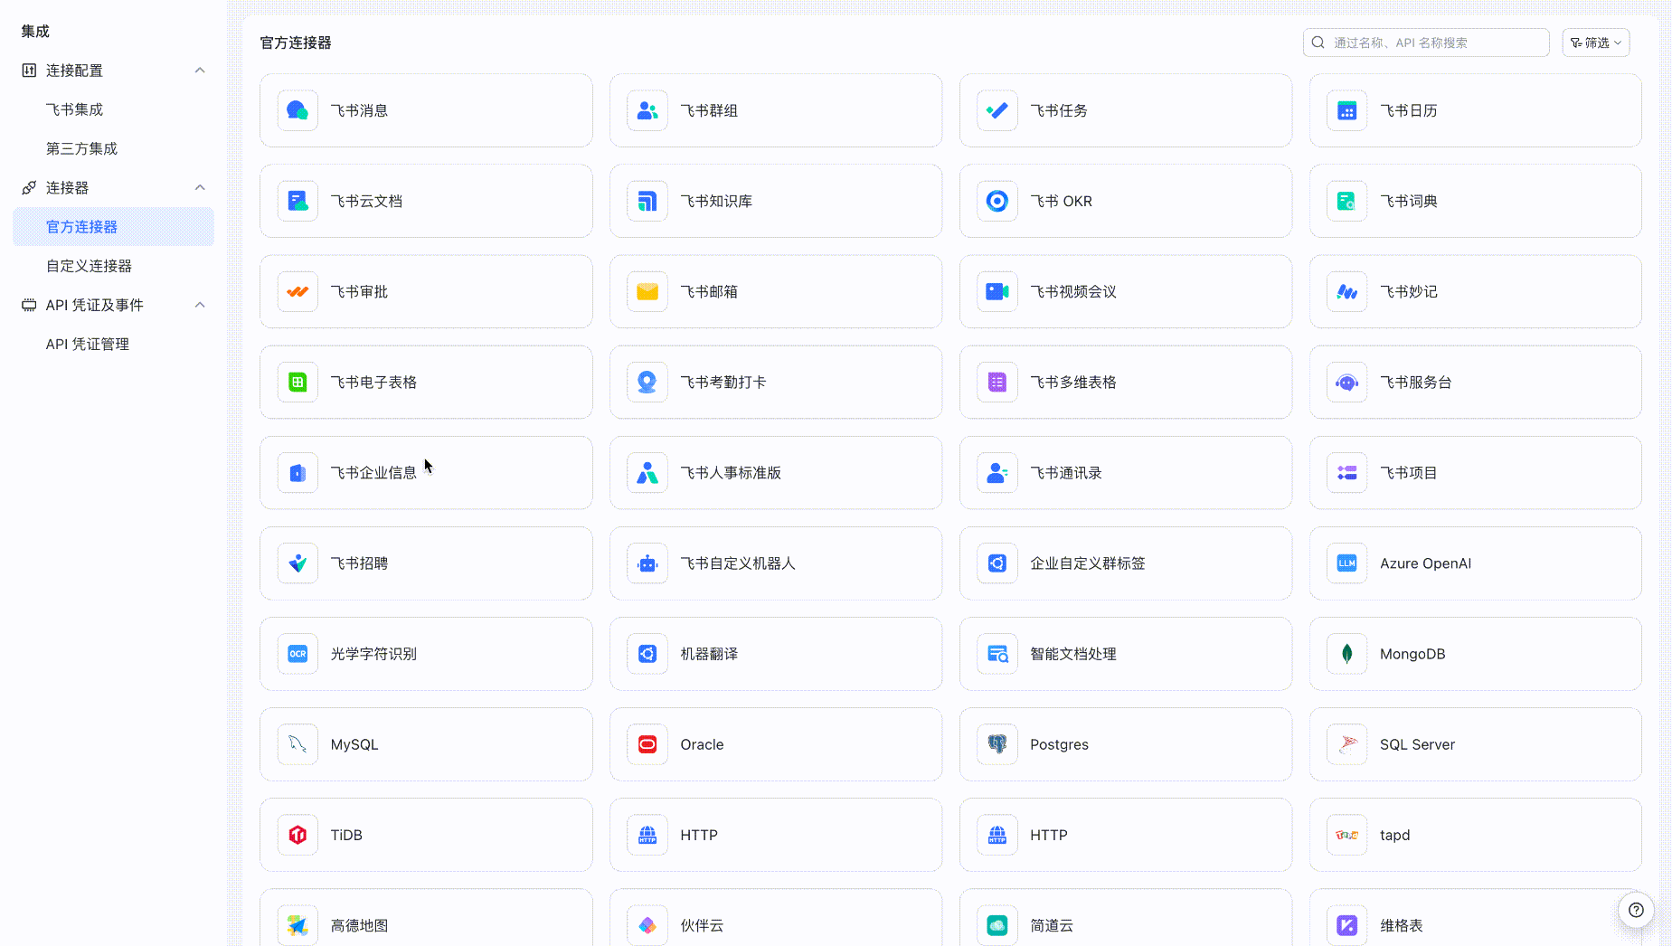Screen dimensions: 1672x946
Task: Collapse the 连接器 section chevron
Action: pyautogui.click(x=200, y=187)
